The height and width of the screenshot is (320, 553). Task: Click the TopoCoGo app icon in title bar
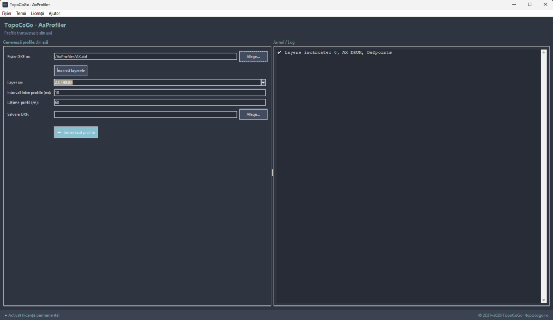coord(5,4)
